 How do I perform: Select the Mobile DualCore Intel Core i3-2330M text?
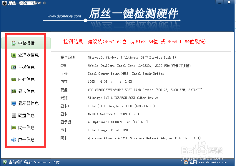(139, 66)
